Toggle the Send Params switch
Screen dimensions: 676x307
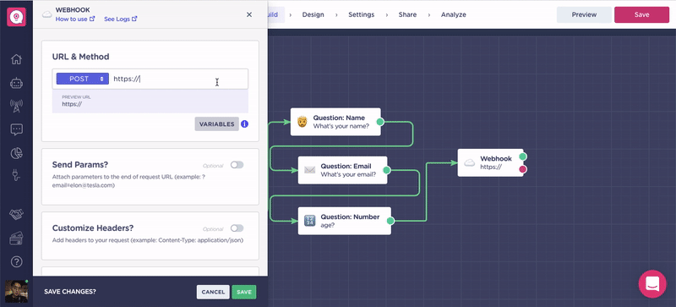(x=237, y=165)
